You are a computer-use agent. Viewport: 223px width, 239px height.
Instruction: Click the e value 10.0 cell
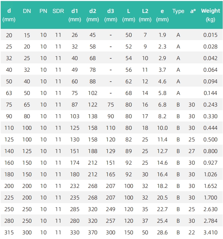[x=162, y=128]
